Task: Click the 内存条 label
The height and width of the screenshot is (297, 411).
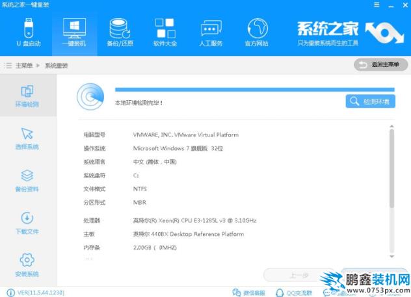Action: pos(92,248)
